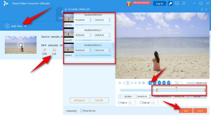Expand the Add Files dropdown arrow
This screenshot has height=116, width=211.
click(25, 26)
